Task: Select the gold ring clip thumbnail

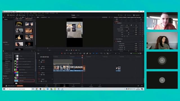Action: click(19, 24)
